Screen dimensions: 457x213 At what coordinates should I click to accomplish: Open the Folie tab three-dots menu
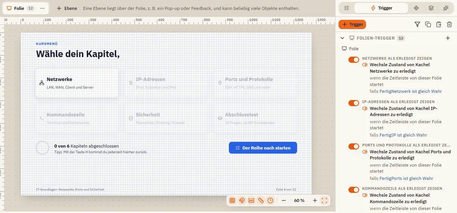coord(42,8)
